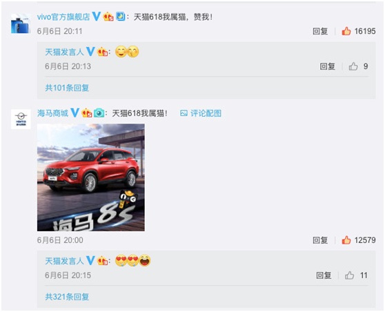The image size is (385, 312).
Task: Reply to 天猫发言人 comment posted at 20:15
Action: [x=324, y=275]
